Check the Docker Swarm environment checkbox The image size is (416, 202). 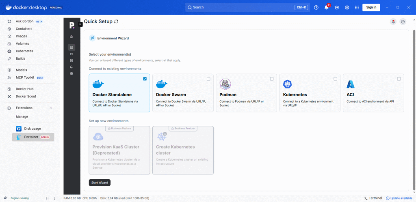coord(208,79)
